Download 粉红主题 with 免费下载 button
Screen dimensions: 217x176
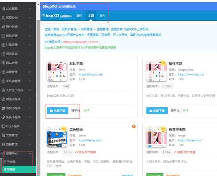pyautogui.click(x=157, y=111)
